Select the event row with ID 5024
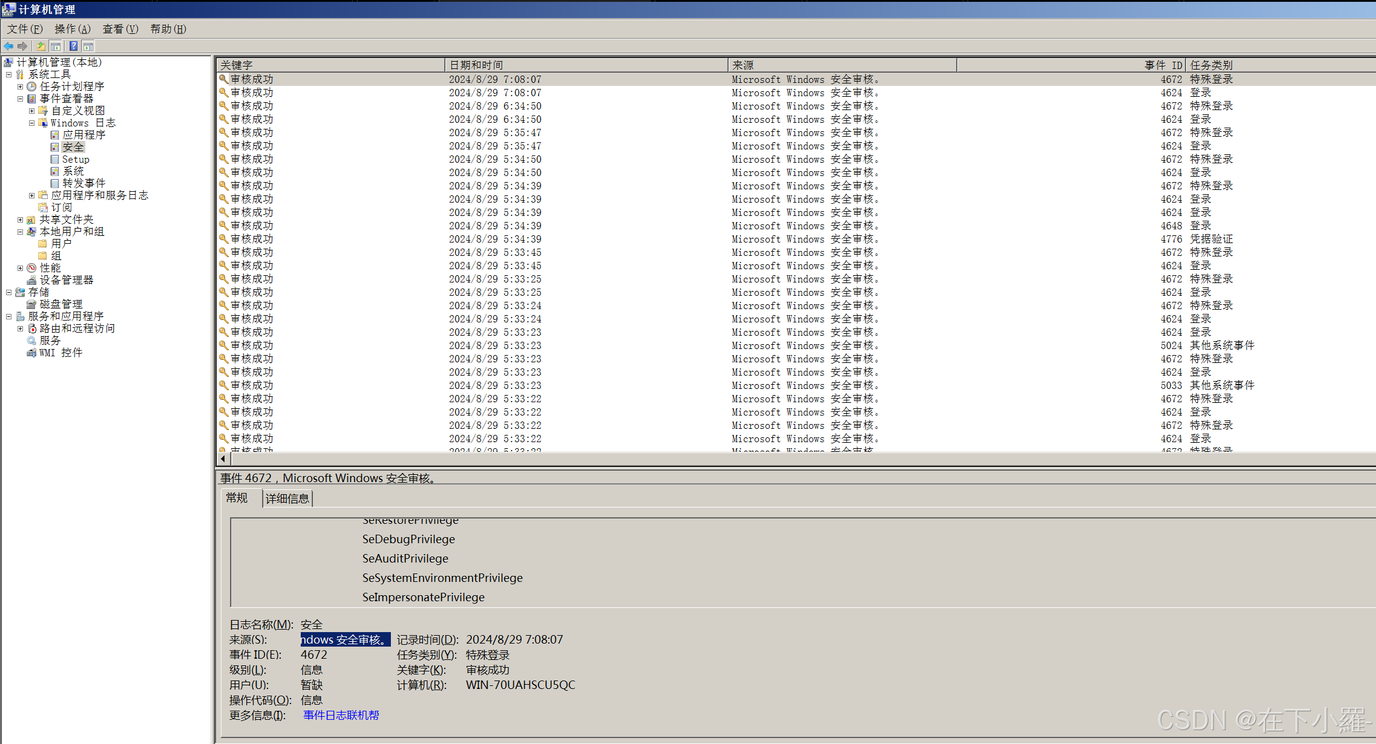The height and width of the screenshot is (744, 1376). [796, 345]
